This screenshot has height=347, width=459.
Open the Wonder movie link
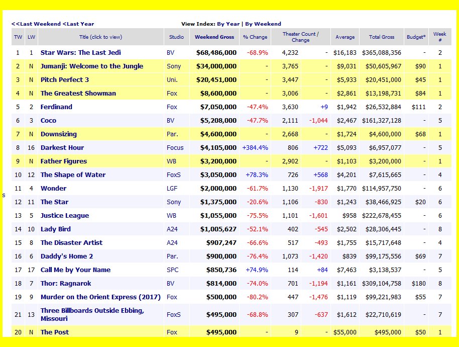coord(53,189)
